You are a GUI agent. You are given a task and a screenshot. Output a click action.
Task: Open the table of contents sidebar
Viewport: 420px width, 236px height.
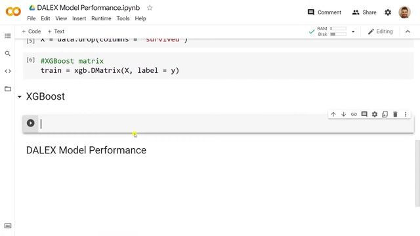click(x=8, y=36)
